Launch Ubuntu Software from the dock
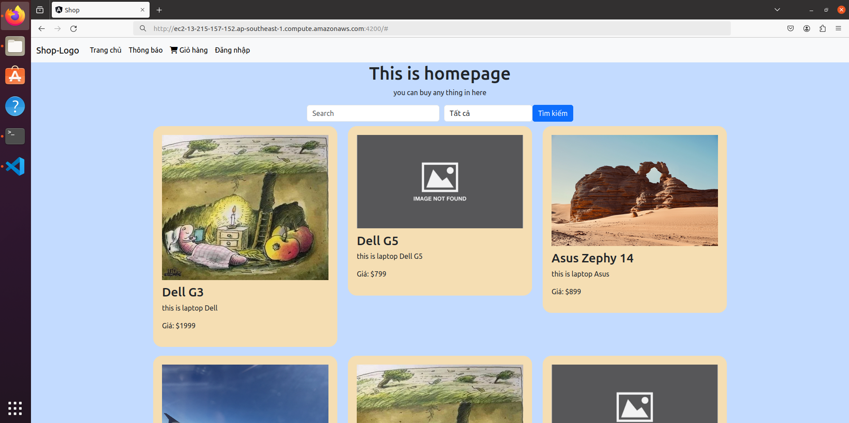Viewport: 849px width, 423px height. (15, 76)
